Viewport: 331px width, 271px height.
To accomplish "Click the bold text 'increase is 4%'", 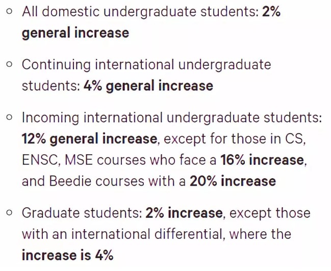I will (67, 255).
